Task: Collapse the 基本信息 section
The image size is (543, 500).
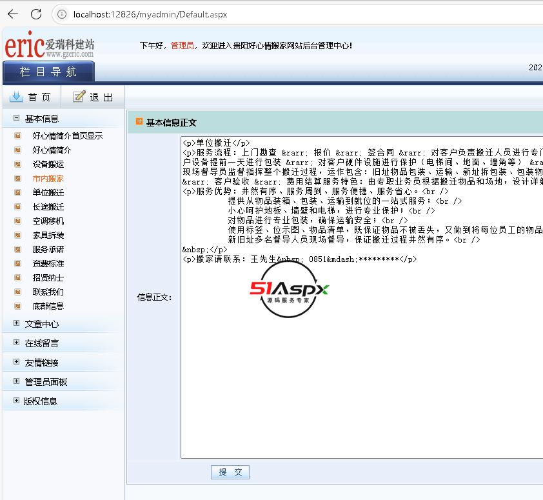Action: [17, 119]
